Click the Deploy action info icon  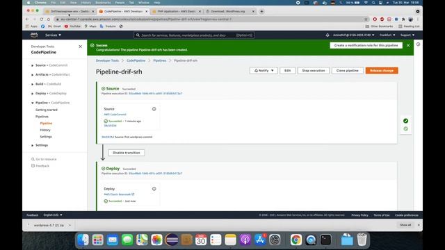(154, 189)
